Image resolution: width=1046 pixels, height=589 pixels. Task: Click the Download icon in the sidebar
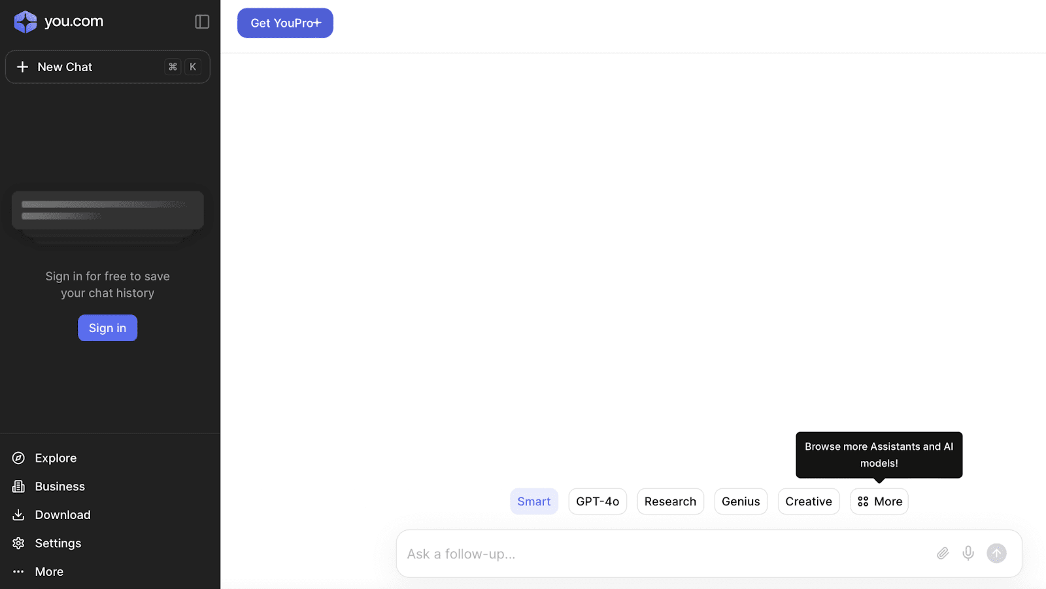pyautogui.click(x=19, y=514)
